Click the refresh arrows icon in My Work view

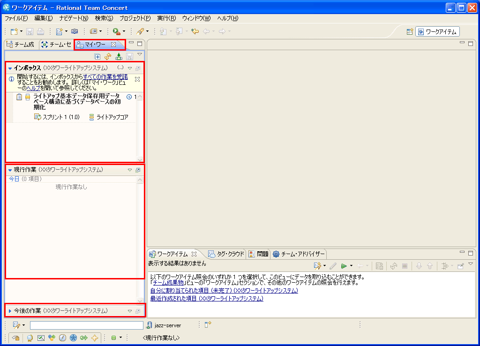point(108,57)
